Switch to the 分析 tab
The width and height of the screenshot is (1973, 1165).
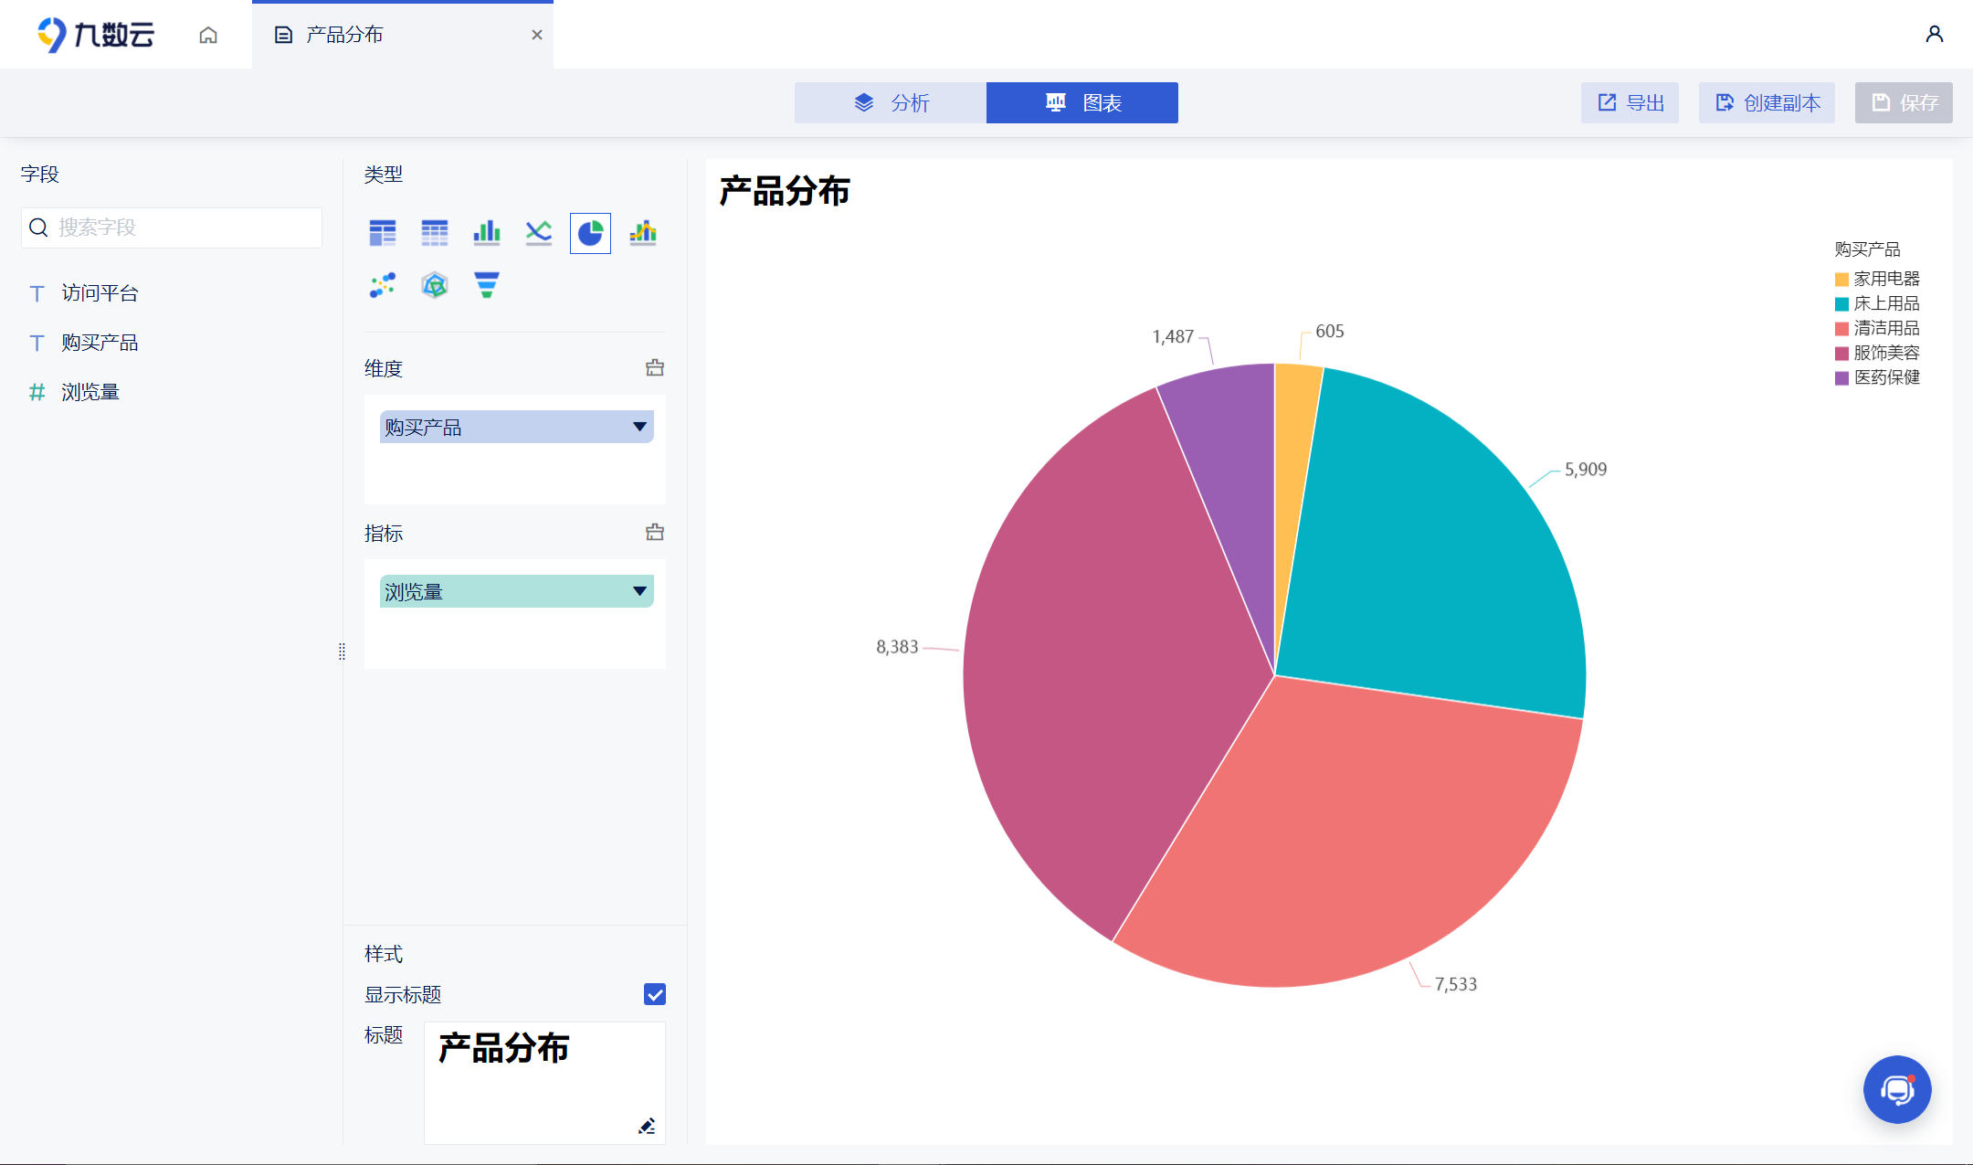pyautogui.click(x=891, y=102)
